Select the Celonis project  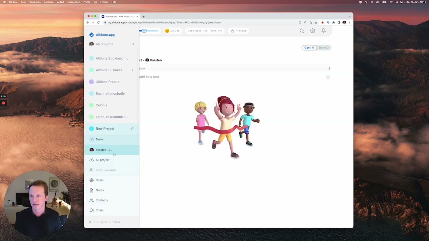pos(112,105)
